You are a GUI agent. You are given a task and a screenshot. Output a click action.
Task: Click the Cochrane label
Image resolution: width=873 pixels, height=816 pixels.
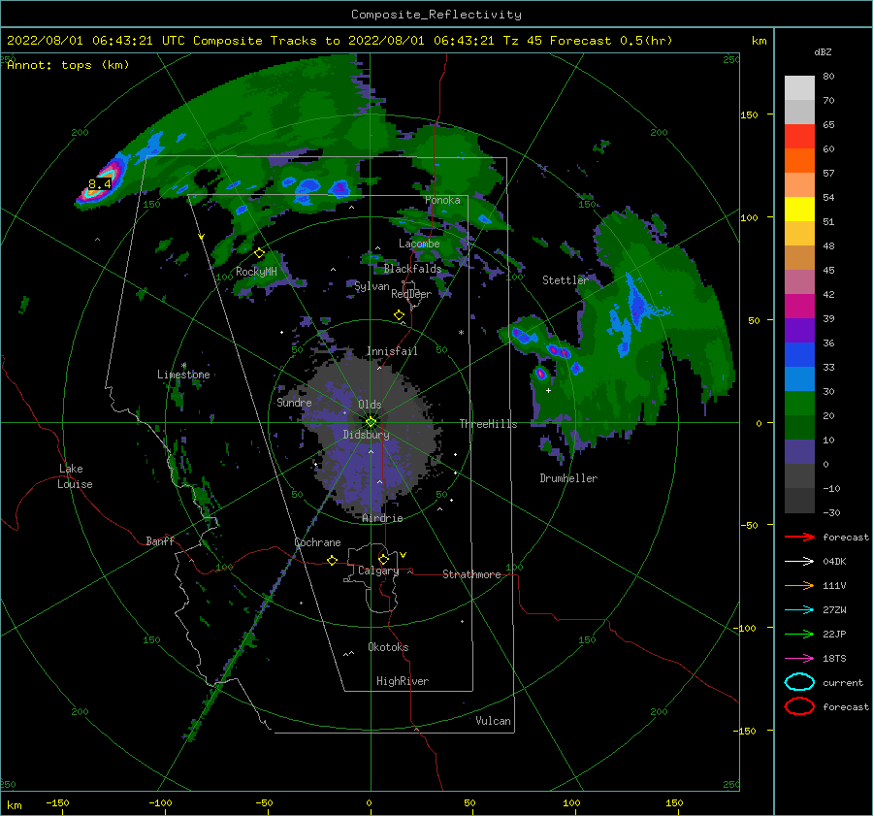(317, 542)
